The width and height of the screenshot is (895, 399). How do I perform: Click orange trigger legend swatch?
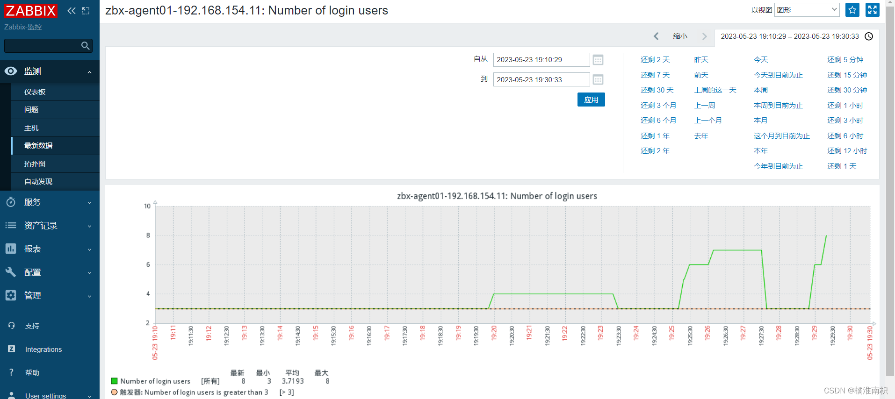114,392
